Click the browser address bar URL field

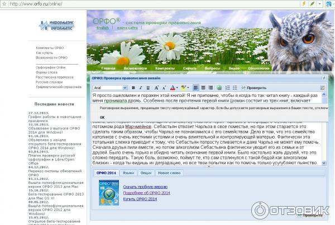[154, 4]
